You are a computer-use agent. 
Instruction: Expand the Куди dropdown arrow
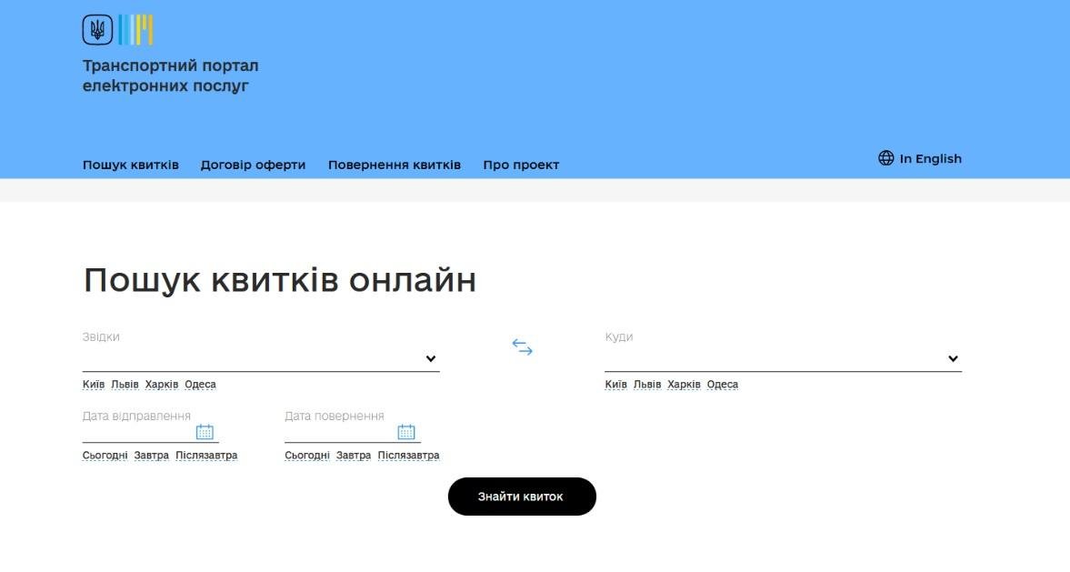click(953, 359)
